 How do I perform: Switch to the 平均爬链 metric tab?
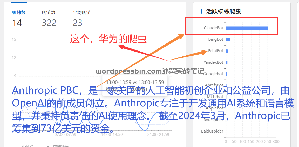tap(82, 13)
